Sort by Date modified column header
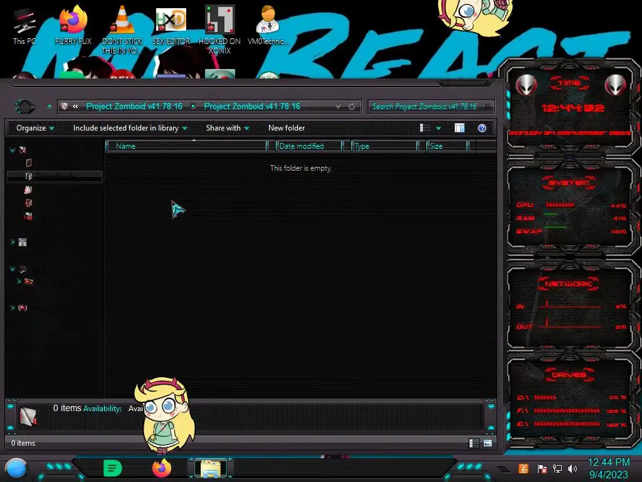 click(x=308, y=146)
